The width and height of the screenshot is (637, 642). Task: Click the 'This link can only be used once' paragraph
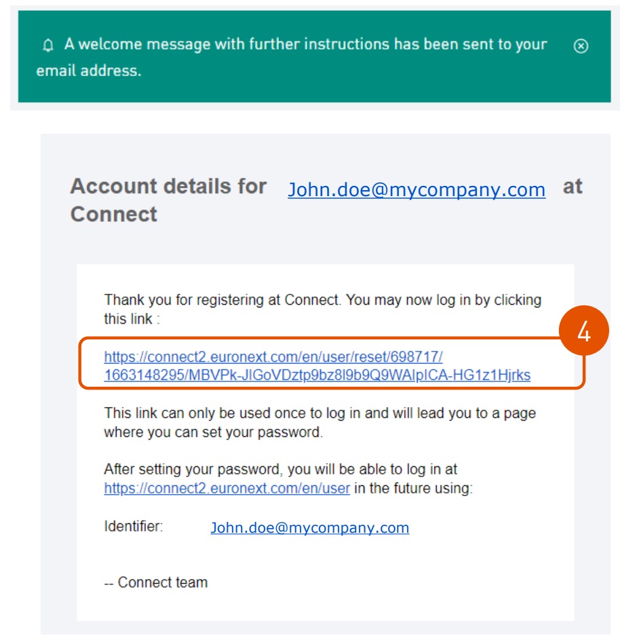pyautogui.click(x=320, y=423)
